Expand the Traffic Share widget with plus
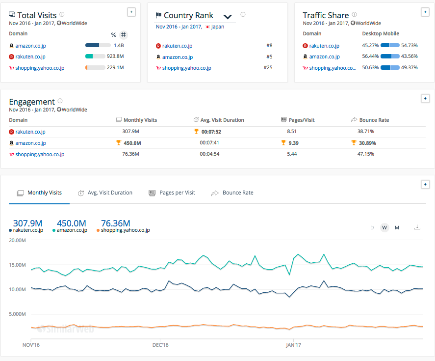 425,12
